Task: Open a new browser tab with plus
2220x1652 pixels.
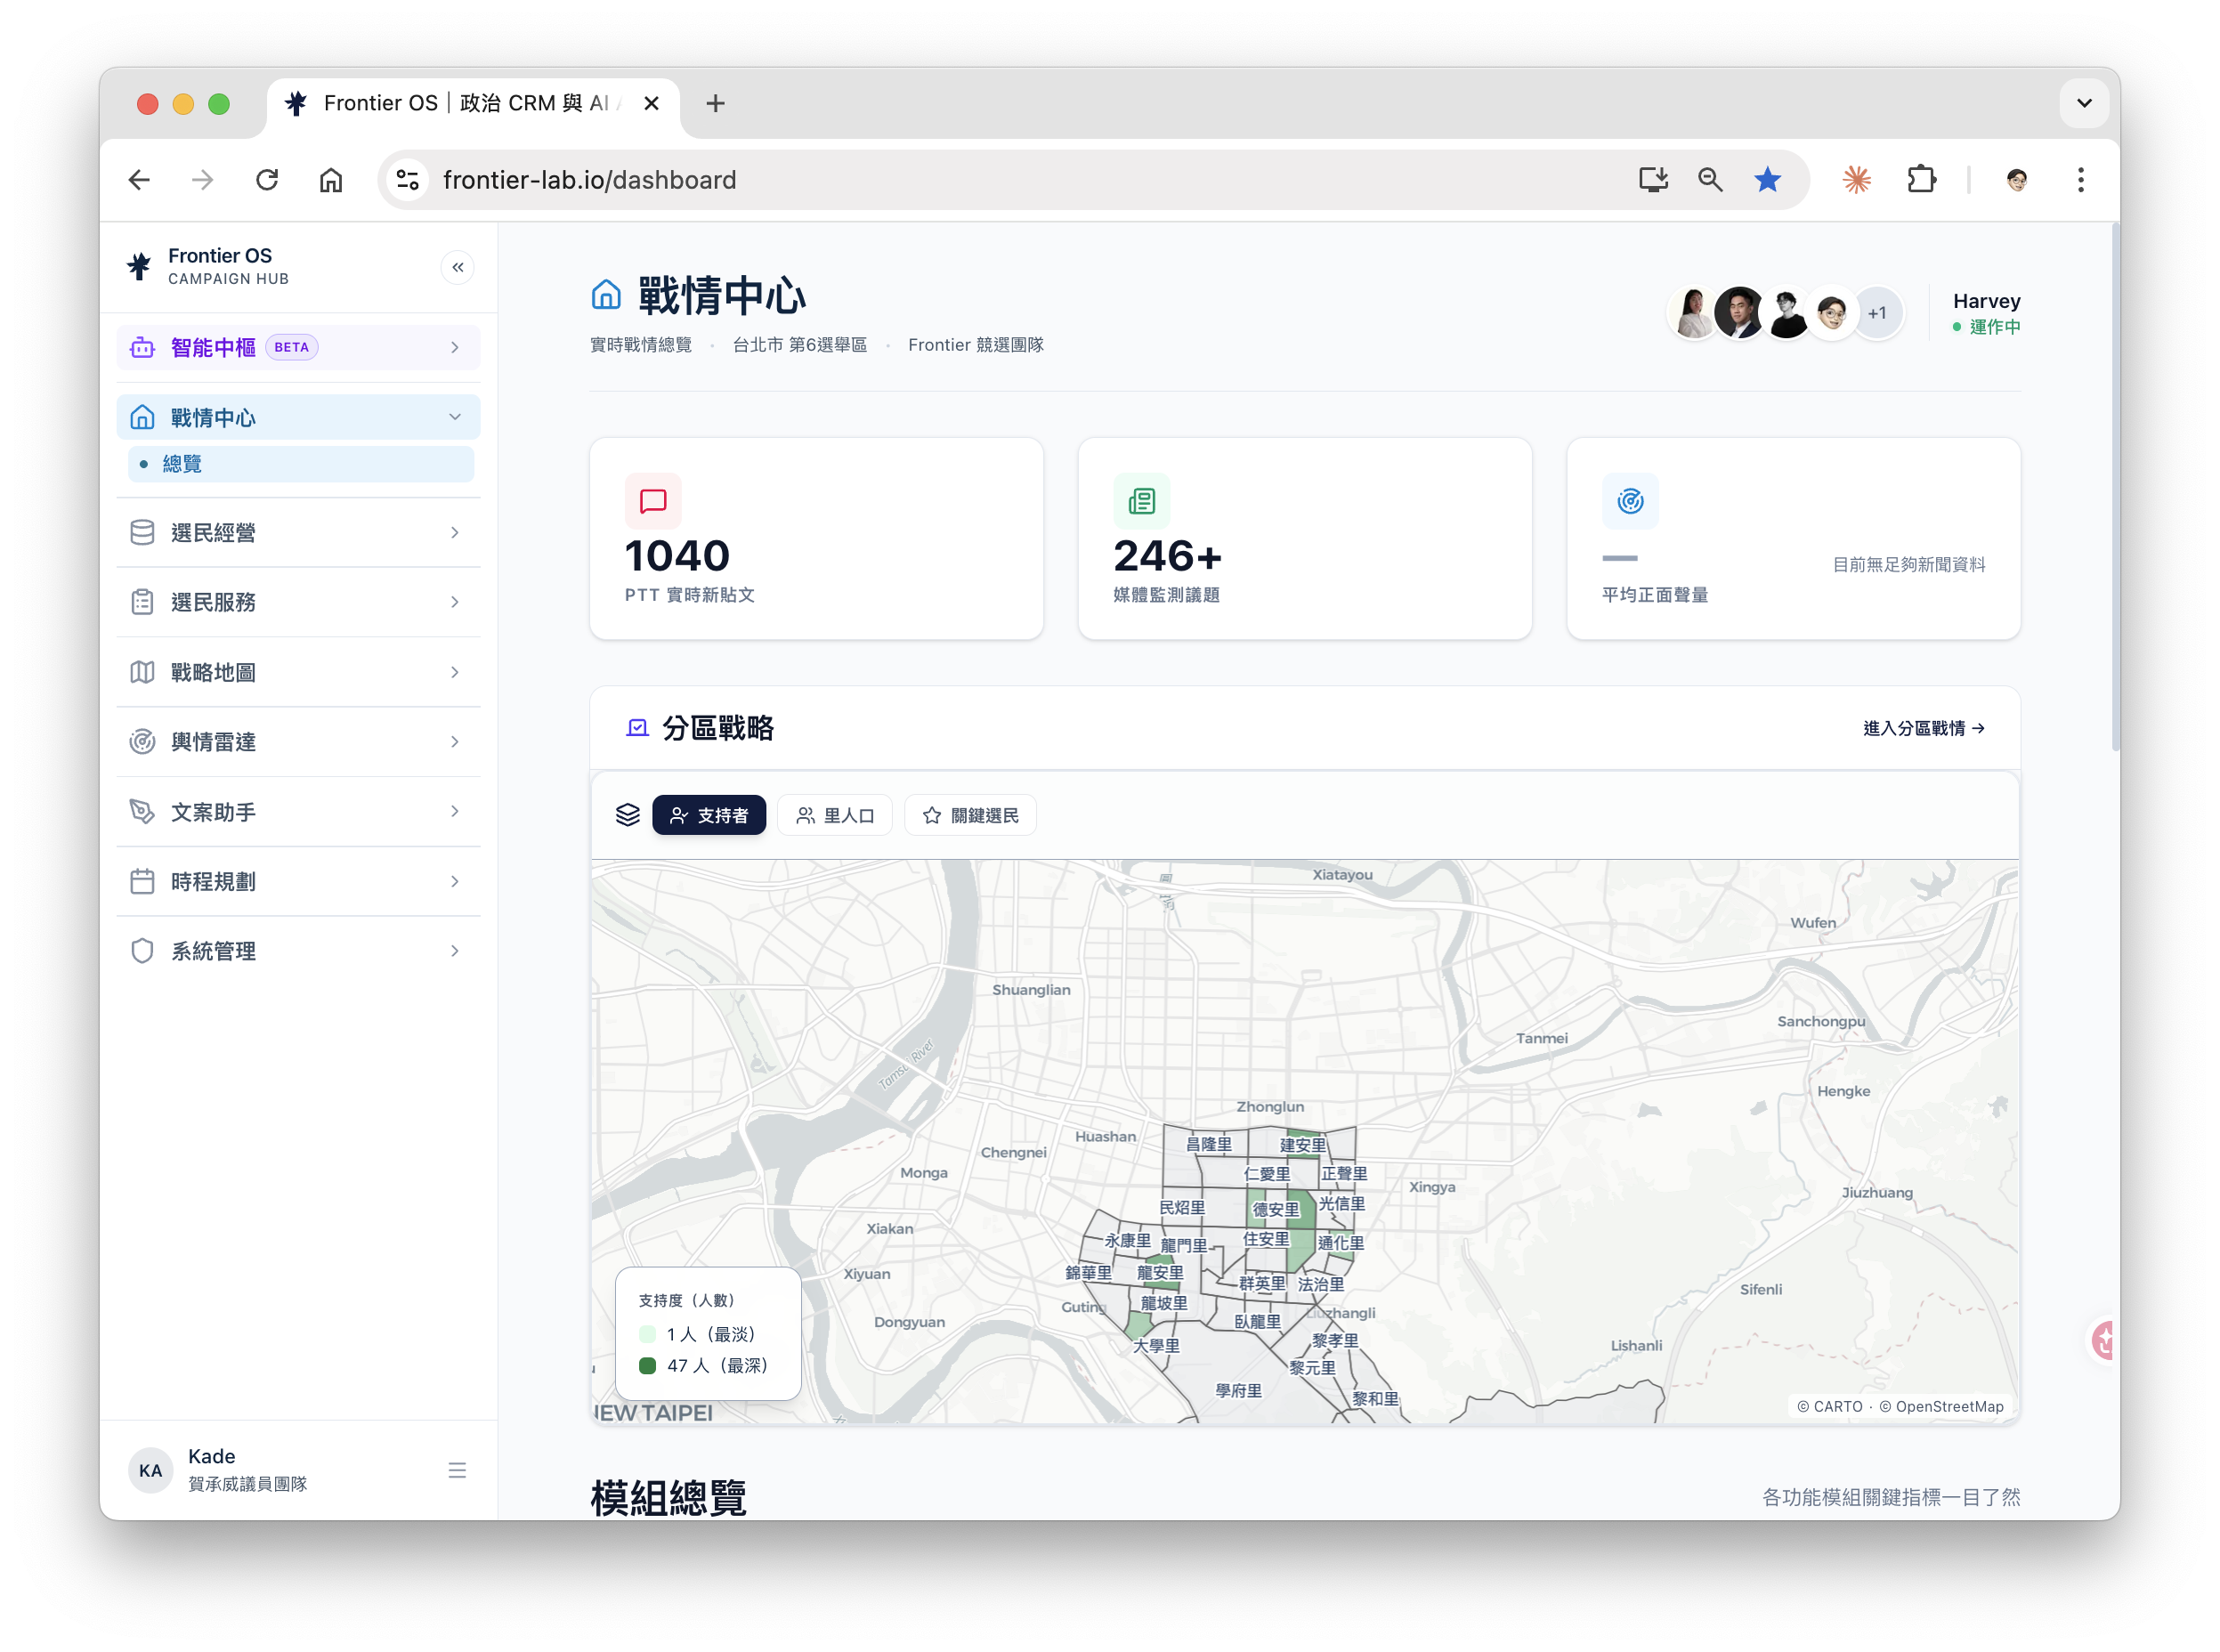Action: [715, 103]
